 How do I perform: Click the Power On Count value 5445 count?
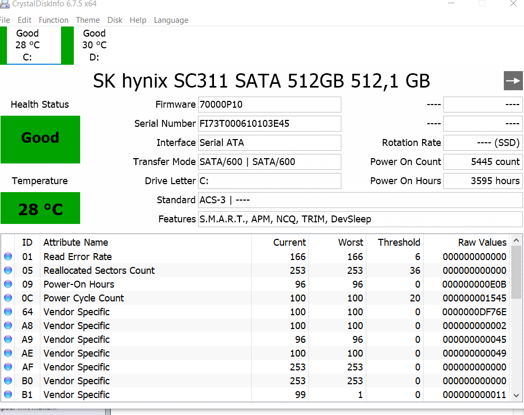pyautogui.click(x=483, y=162)
